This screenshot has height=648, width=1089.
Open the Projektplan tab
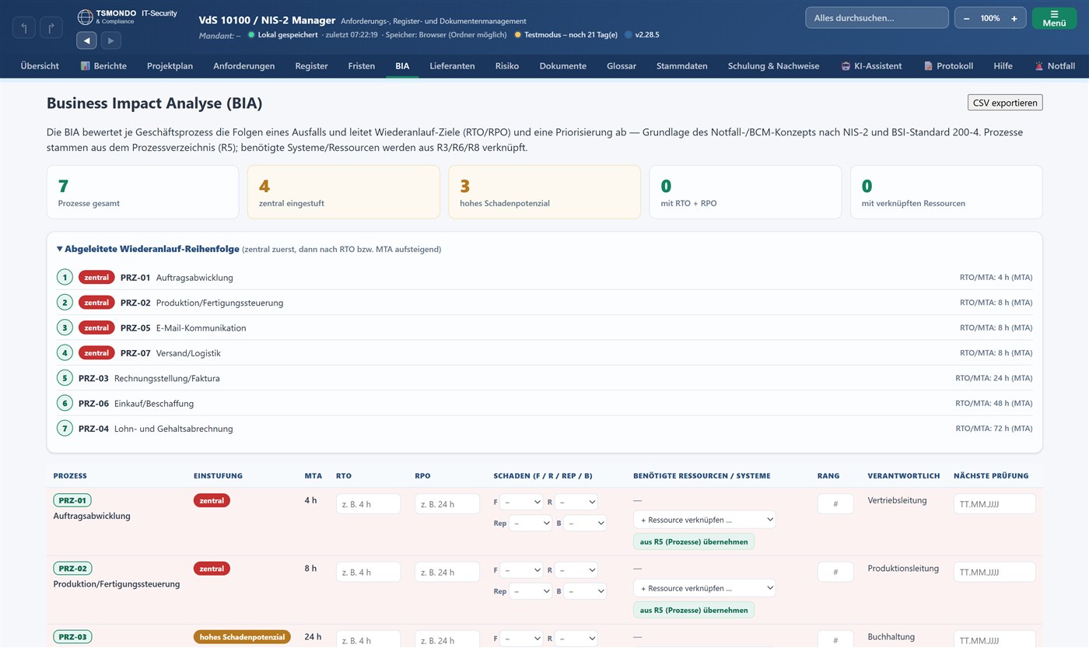pyautogui.click(x=170, y=66)
